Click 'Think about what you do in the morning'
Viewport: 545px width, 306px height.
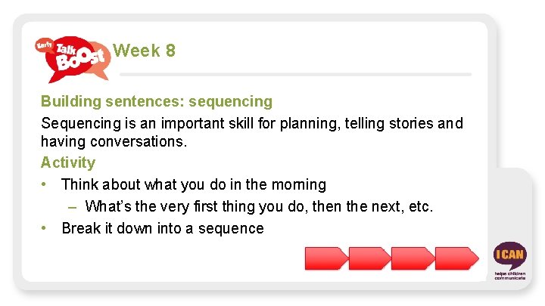click(194, 184)
